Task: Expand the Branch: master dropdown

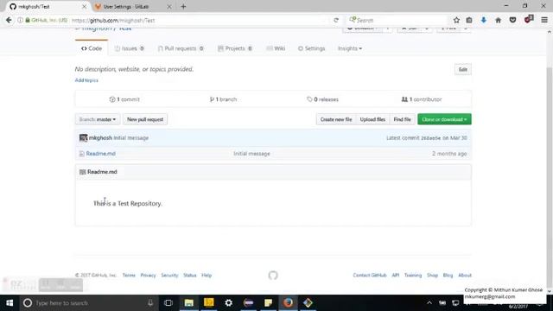Action: 98,119
